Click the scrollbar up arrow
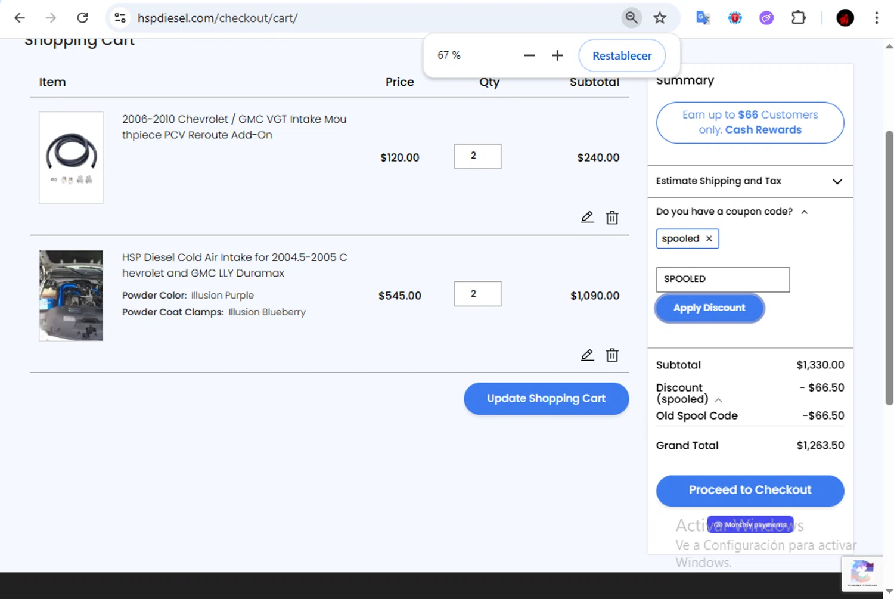 coord(889,46)
